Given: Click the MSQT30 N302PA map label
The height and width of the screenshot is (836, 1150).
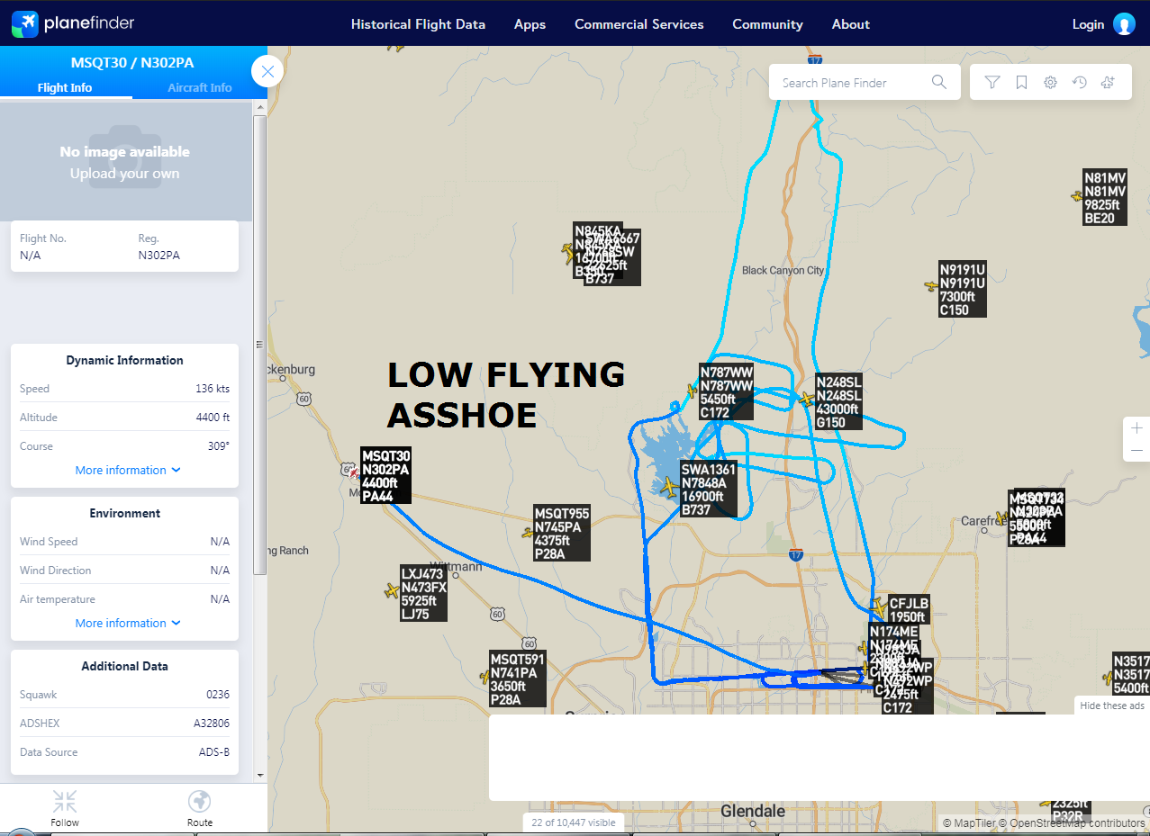Looking at the screenshot, I should (x=386, y=475).
